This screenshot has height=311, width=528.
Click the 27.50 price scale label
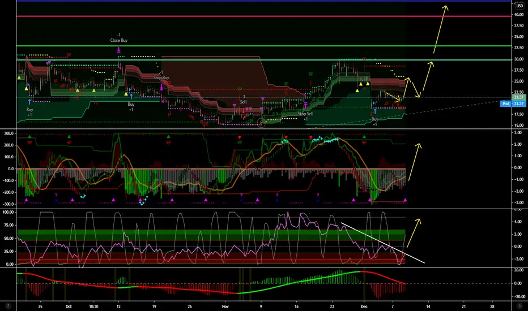click(519, 70)
